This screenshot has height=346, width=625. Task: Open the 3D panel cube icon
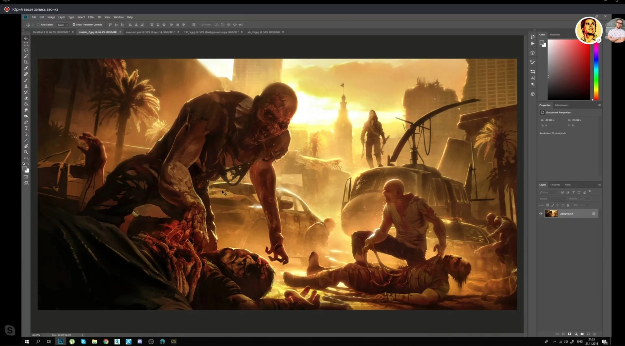533,94
